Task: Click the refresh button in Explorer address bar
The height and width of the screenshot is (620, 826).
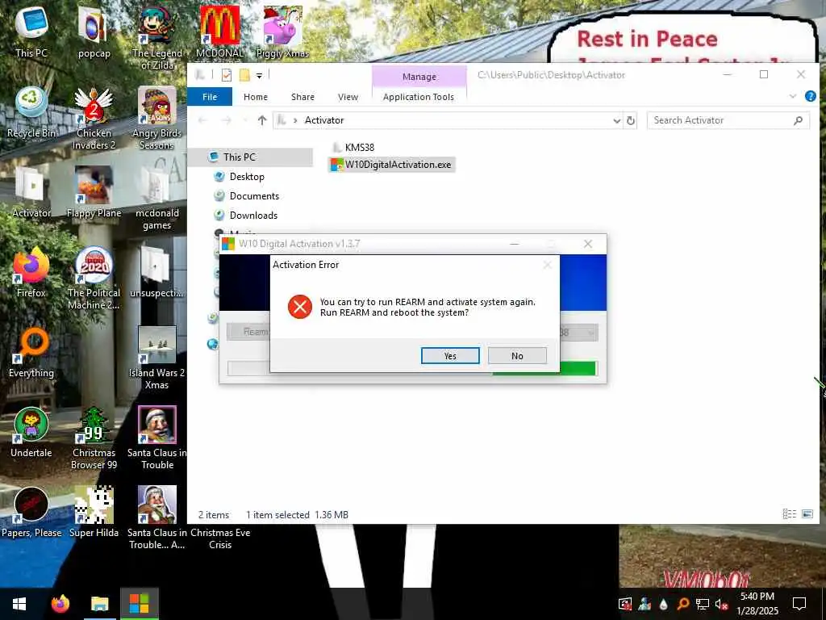Action: pos(631,120)
